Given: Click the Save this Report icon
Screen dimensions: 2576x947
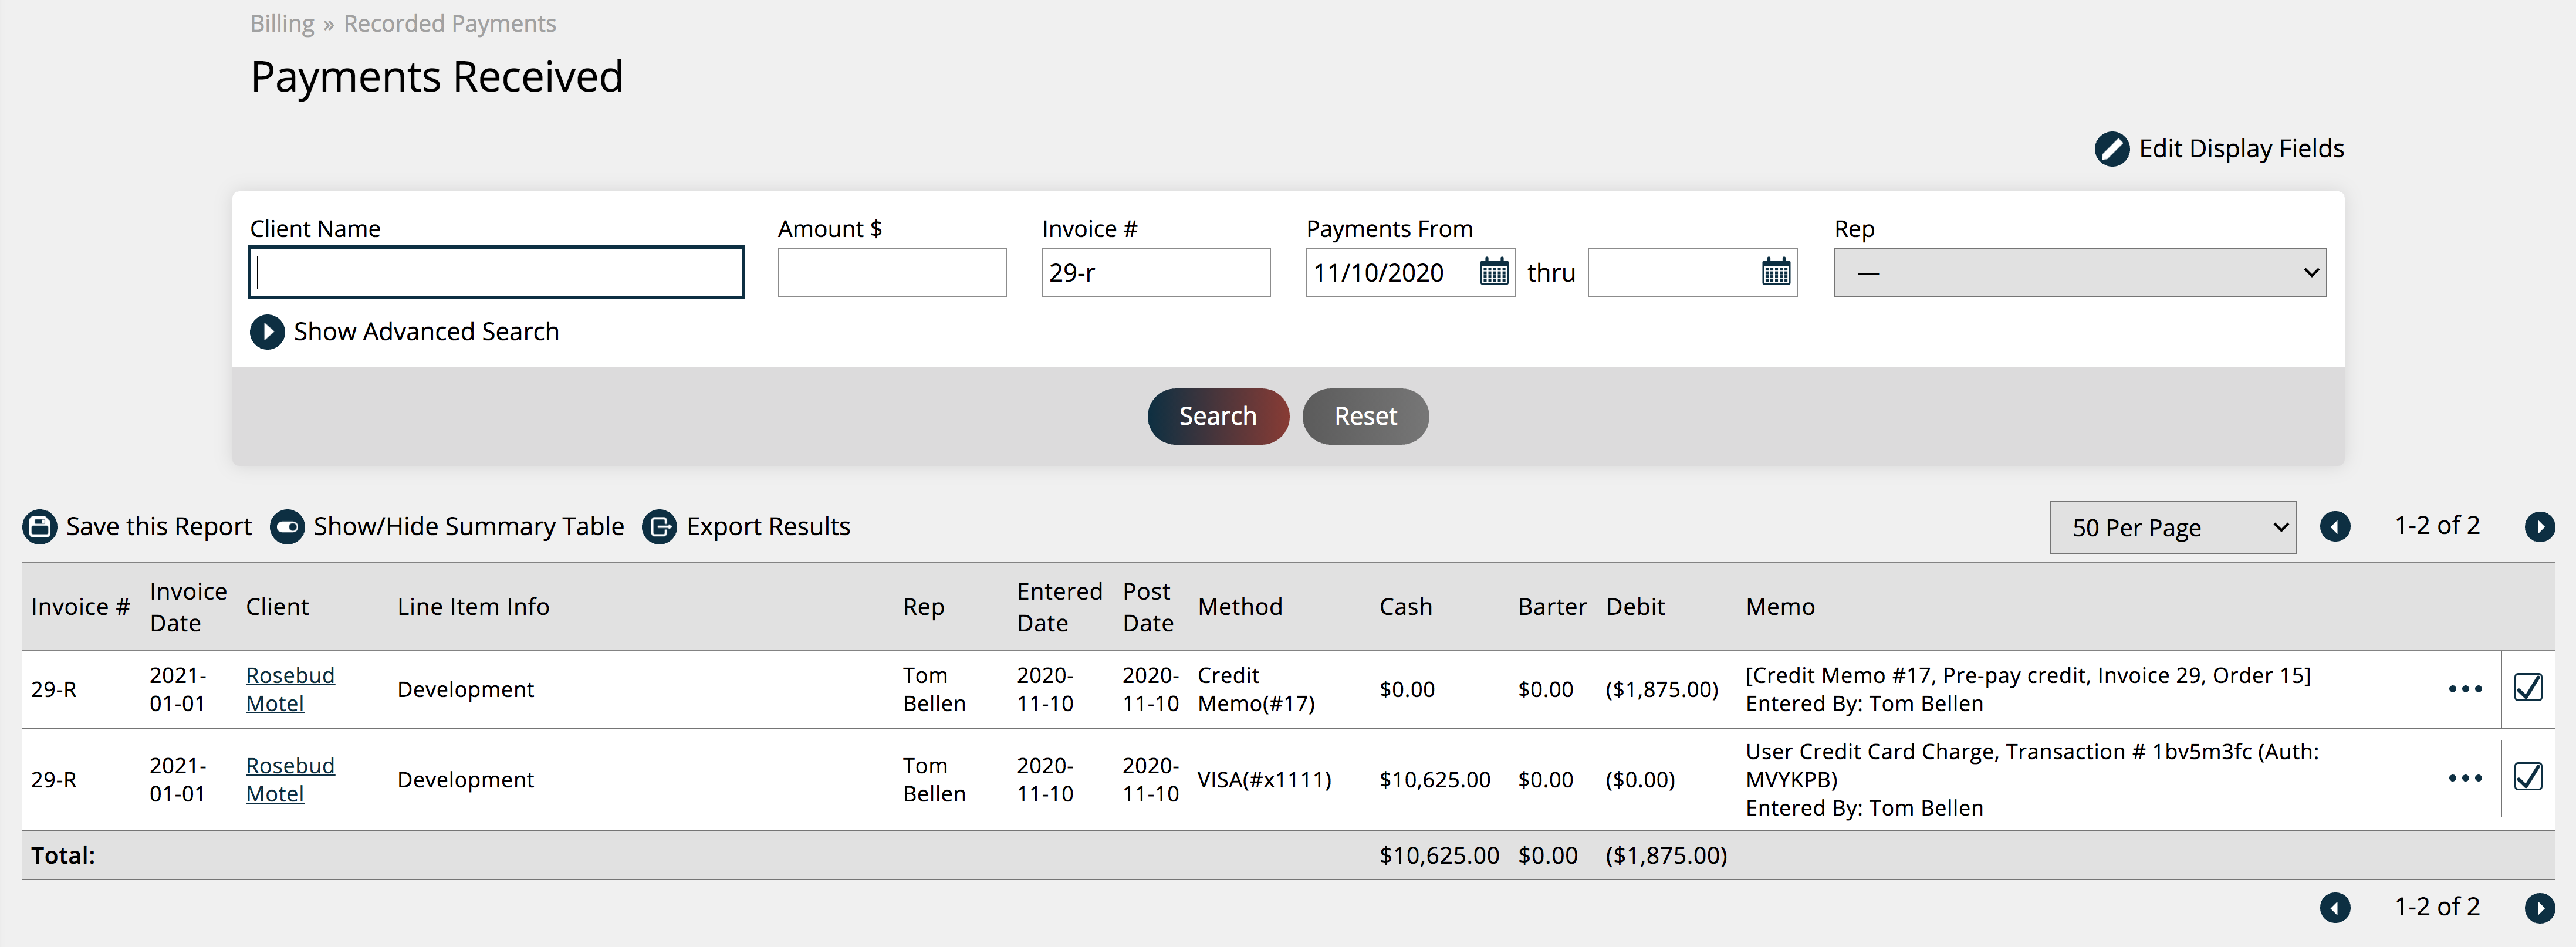Looking at the screenshot, I should coord(40,527).
